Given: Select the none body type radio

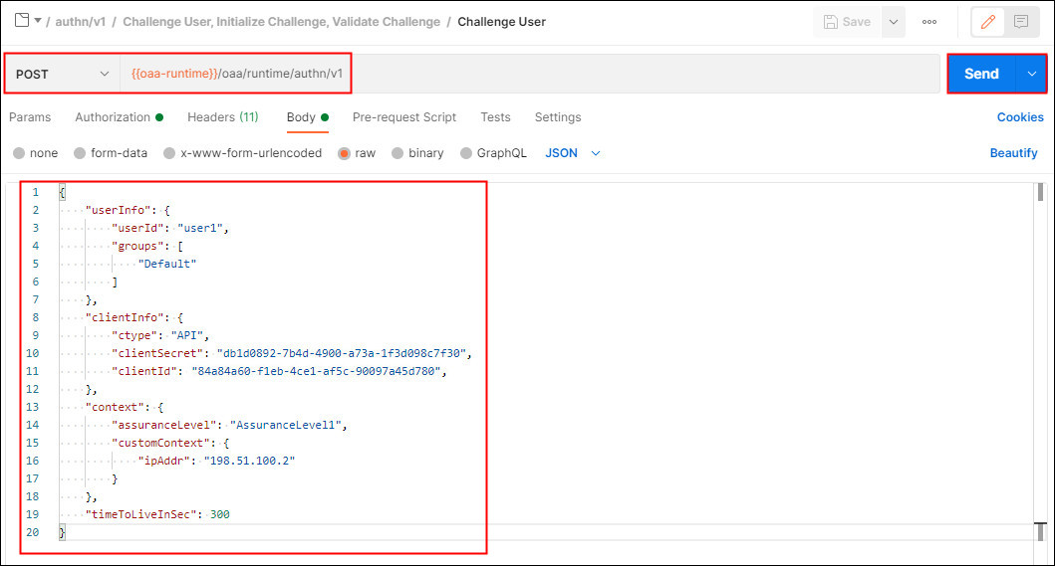Looking at the screenshot, I should point(19,153).
